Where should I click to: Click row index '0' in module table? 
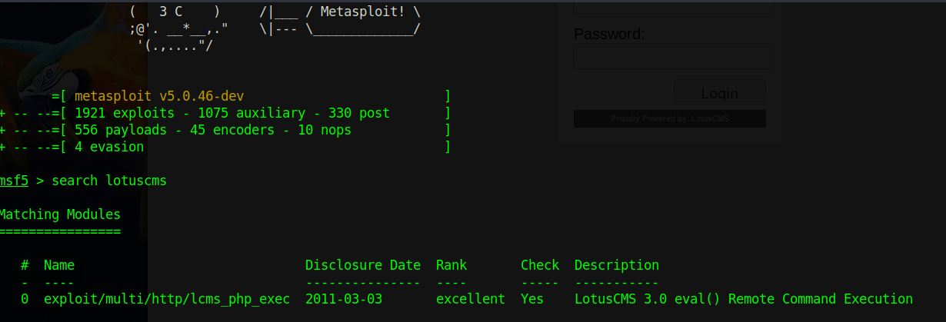pos(25,299)
